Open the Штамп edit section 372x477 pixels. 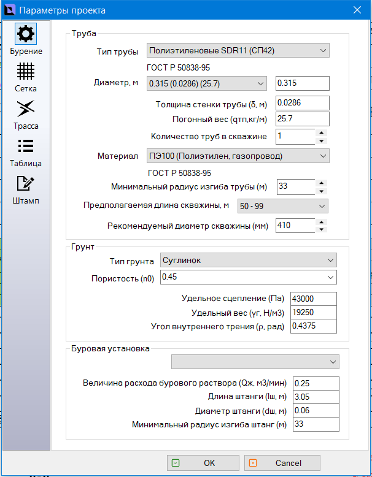26,190
